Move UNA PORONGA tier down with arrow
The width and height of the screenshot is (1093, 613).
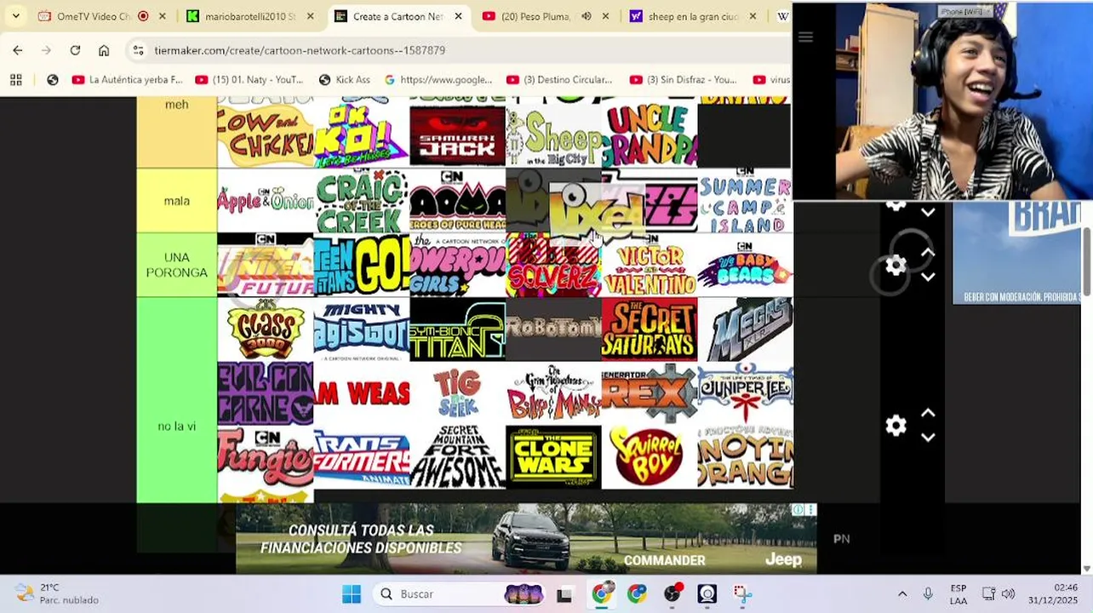pyautogui.click(x=928, y=277)
